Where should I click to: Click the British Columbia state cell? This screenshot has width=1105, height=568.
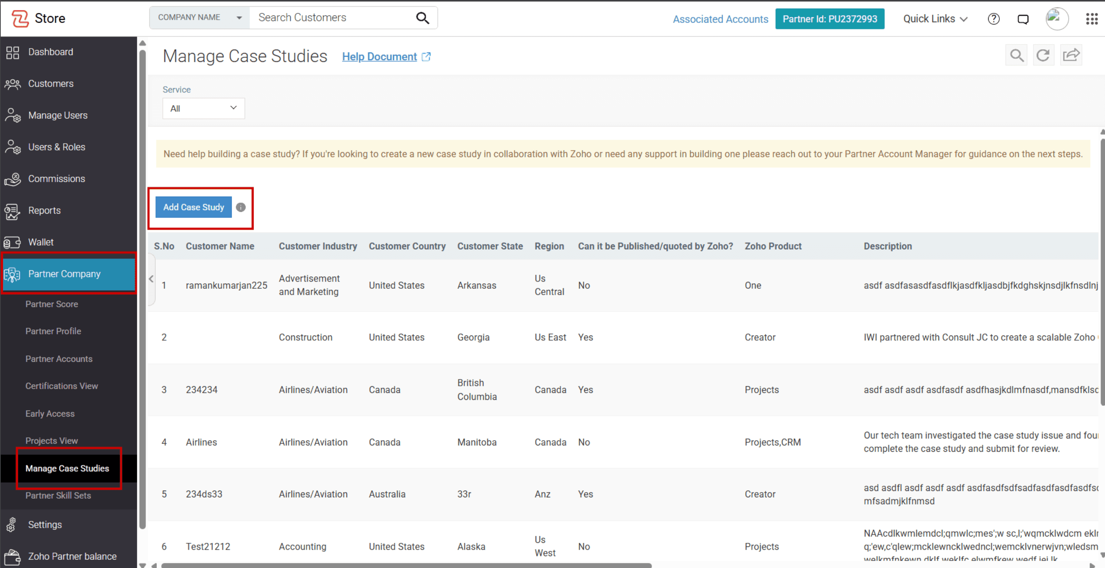tap(477, 390)
